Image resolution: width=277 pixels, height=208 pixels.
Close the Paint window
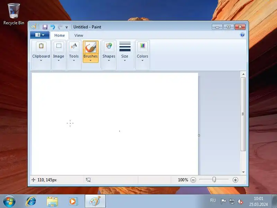pos(240,27)
